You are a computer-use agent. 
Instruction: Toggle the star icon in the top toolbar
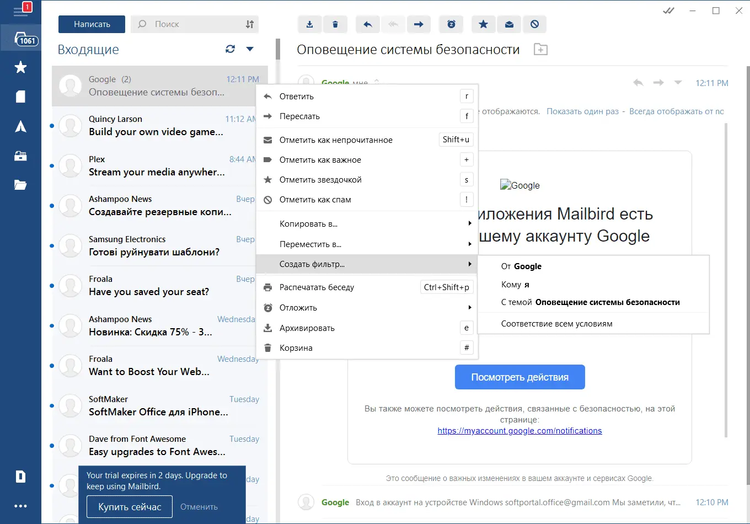point(483,24)
